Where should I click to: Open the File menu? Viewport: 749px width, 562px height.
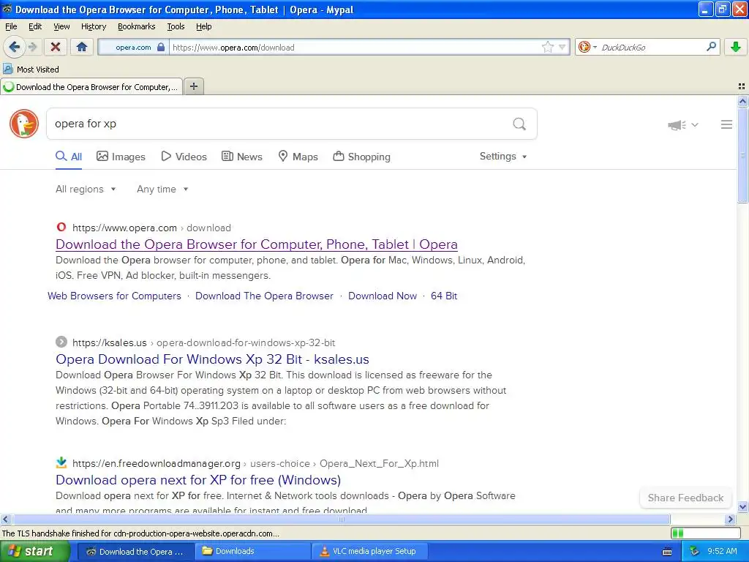[x=11, y=26]
